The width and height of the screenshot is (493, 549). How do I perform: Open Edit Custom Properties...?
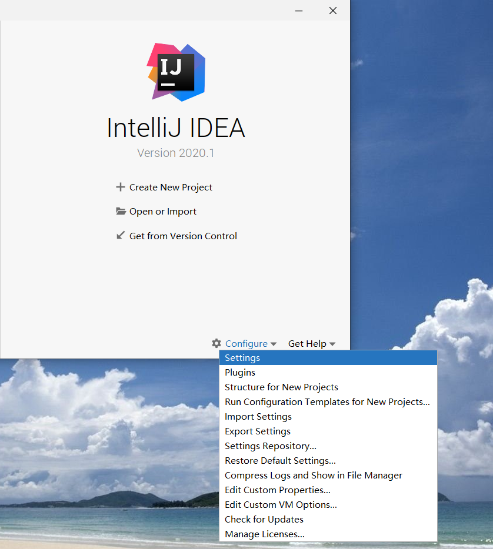click(x=328, y=490)
